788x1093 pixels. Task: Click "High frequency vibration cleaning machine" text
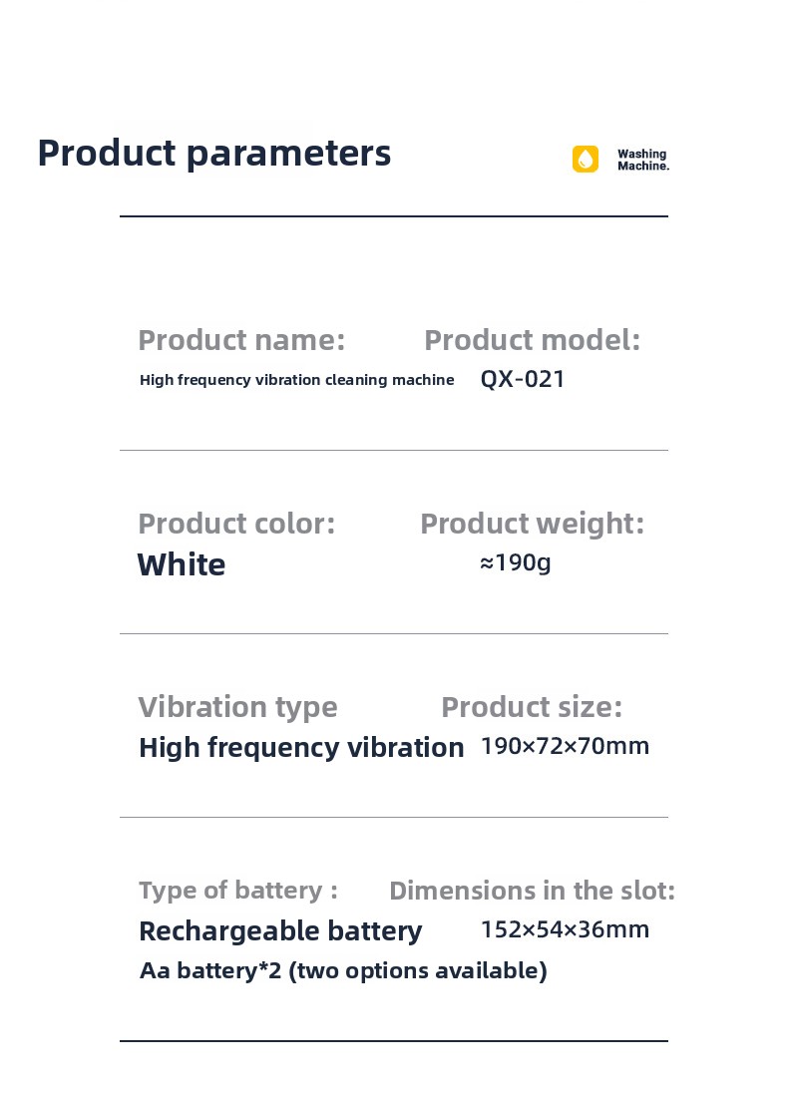[x=296, y=380]
